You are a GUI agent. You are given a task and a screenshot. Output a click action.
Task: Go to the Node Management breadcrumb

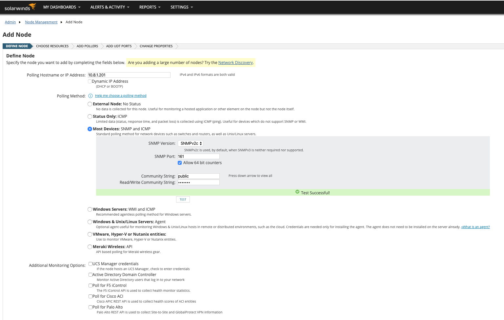[41, 22]
